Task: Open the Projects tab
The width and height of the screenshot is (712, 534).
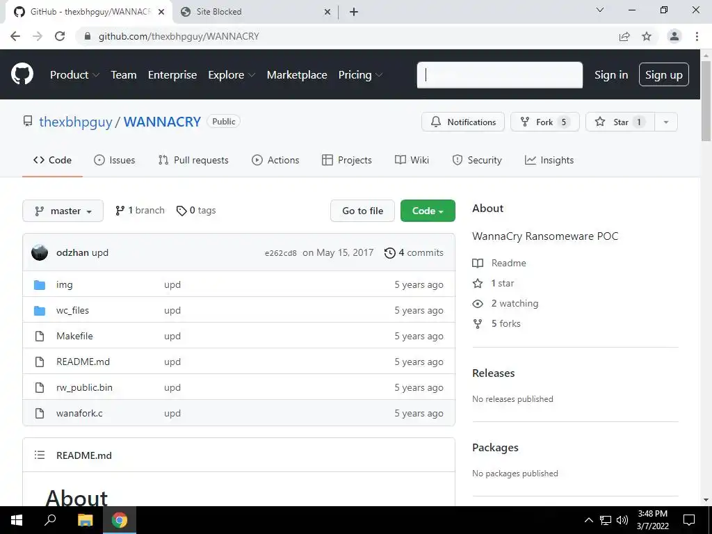Action: (x=347, y=160)
